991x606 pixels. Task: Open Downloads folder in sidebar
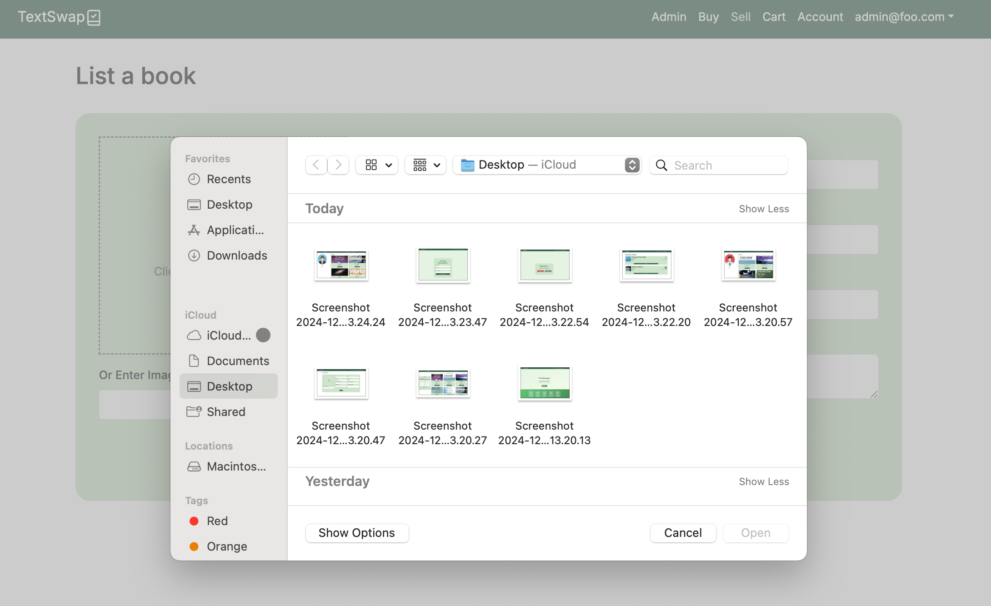click(236, 255)
